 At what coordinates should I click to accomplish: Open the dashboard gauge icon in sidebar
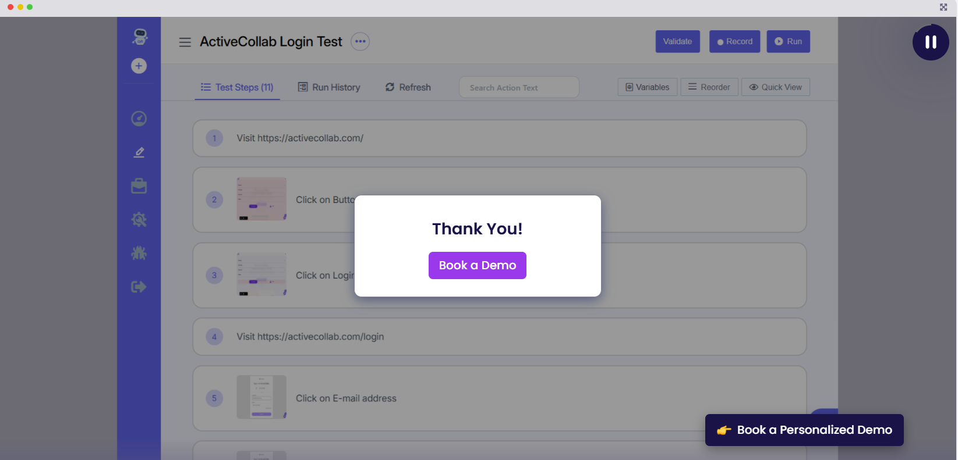139,119
